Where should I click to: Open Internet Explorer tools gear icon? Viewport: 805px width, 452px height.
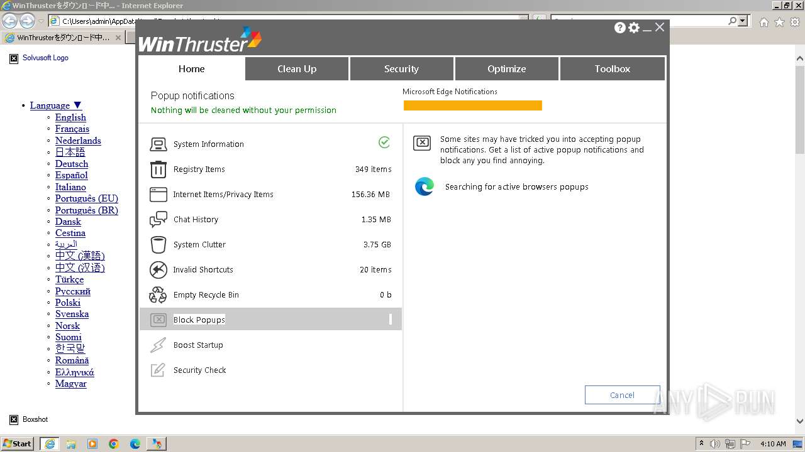point(794,22)
